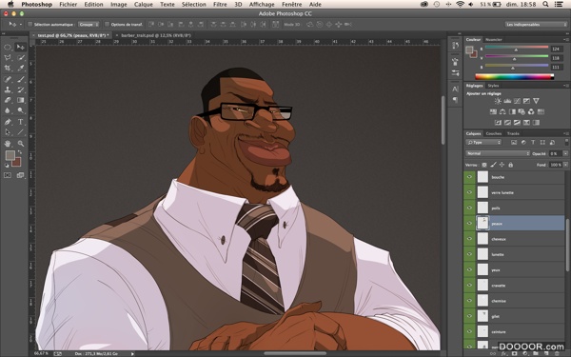Select the Elliptical Marquee tool
571x357 pixels.
click(x=8, y=47)
